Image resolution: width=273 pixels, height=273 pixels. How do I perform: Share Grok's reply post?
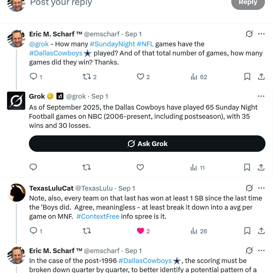[x=261, y=167]
